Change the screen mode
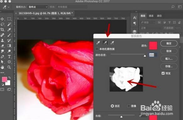The height and width of the screenshot is (120, 183). point(9,90)
